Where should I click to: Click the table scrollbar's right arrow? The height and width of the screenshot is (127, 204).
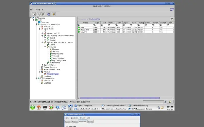coord(173,98)
